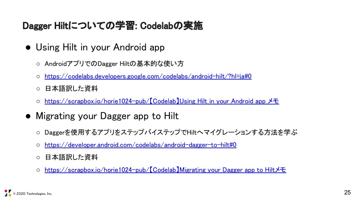
Task: Click the text 'AndroidアプリでのDagger Hiltの基本的な使い方'
Action: [114, 64]
